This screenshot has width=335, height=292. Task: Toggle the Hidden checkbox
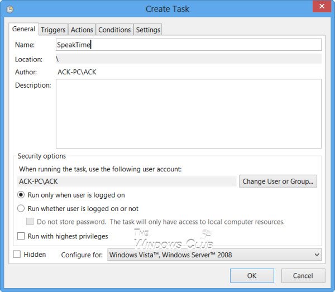[17, 255]
